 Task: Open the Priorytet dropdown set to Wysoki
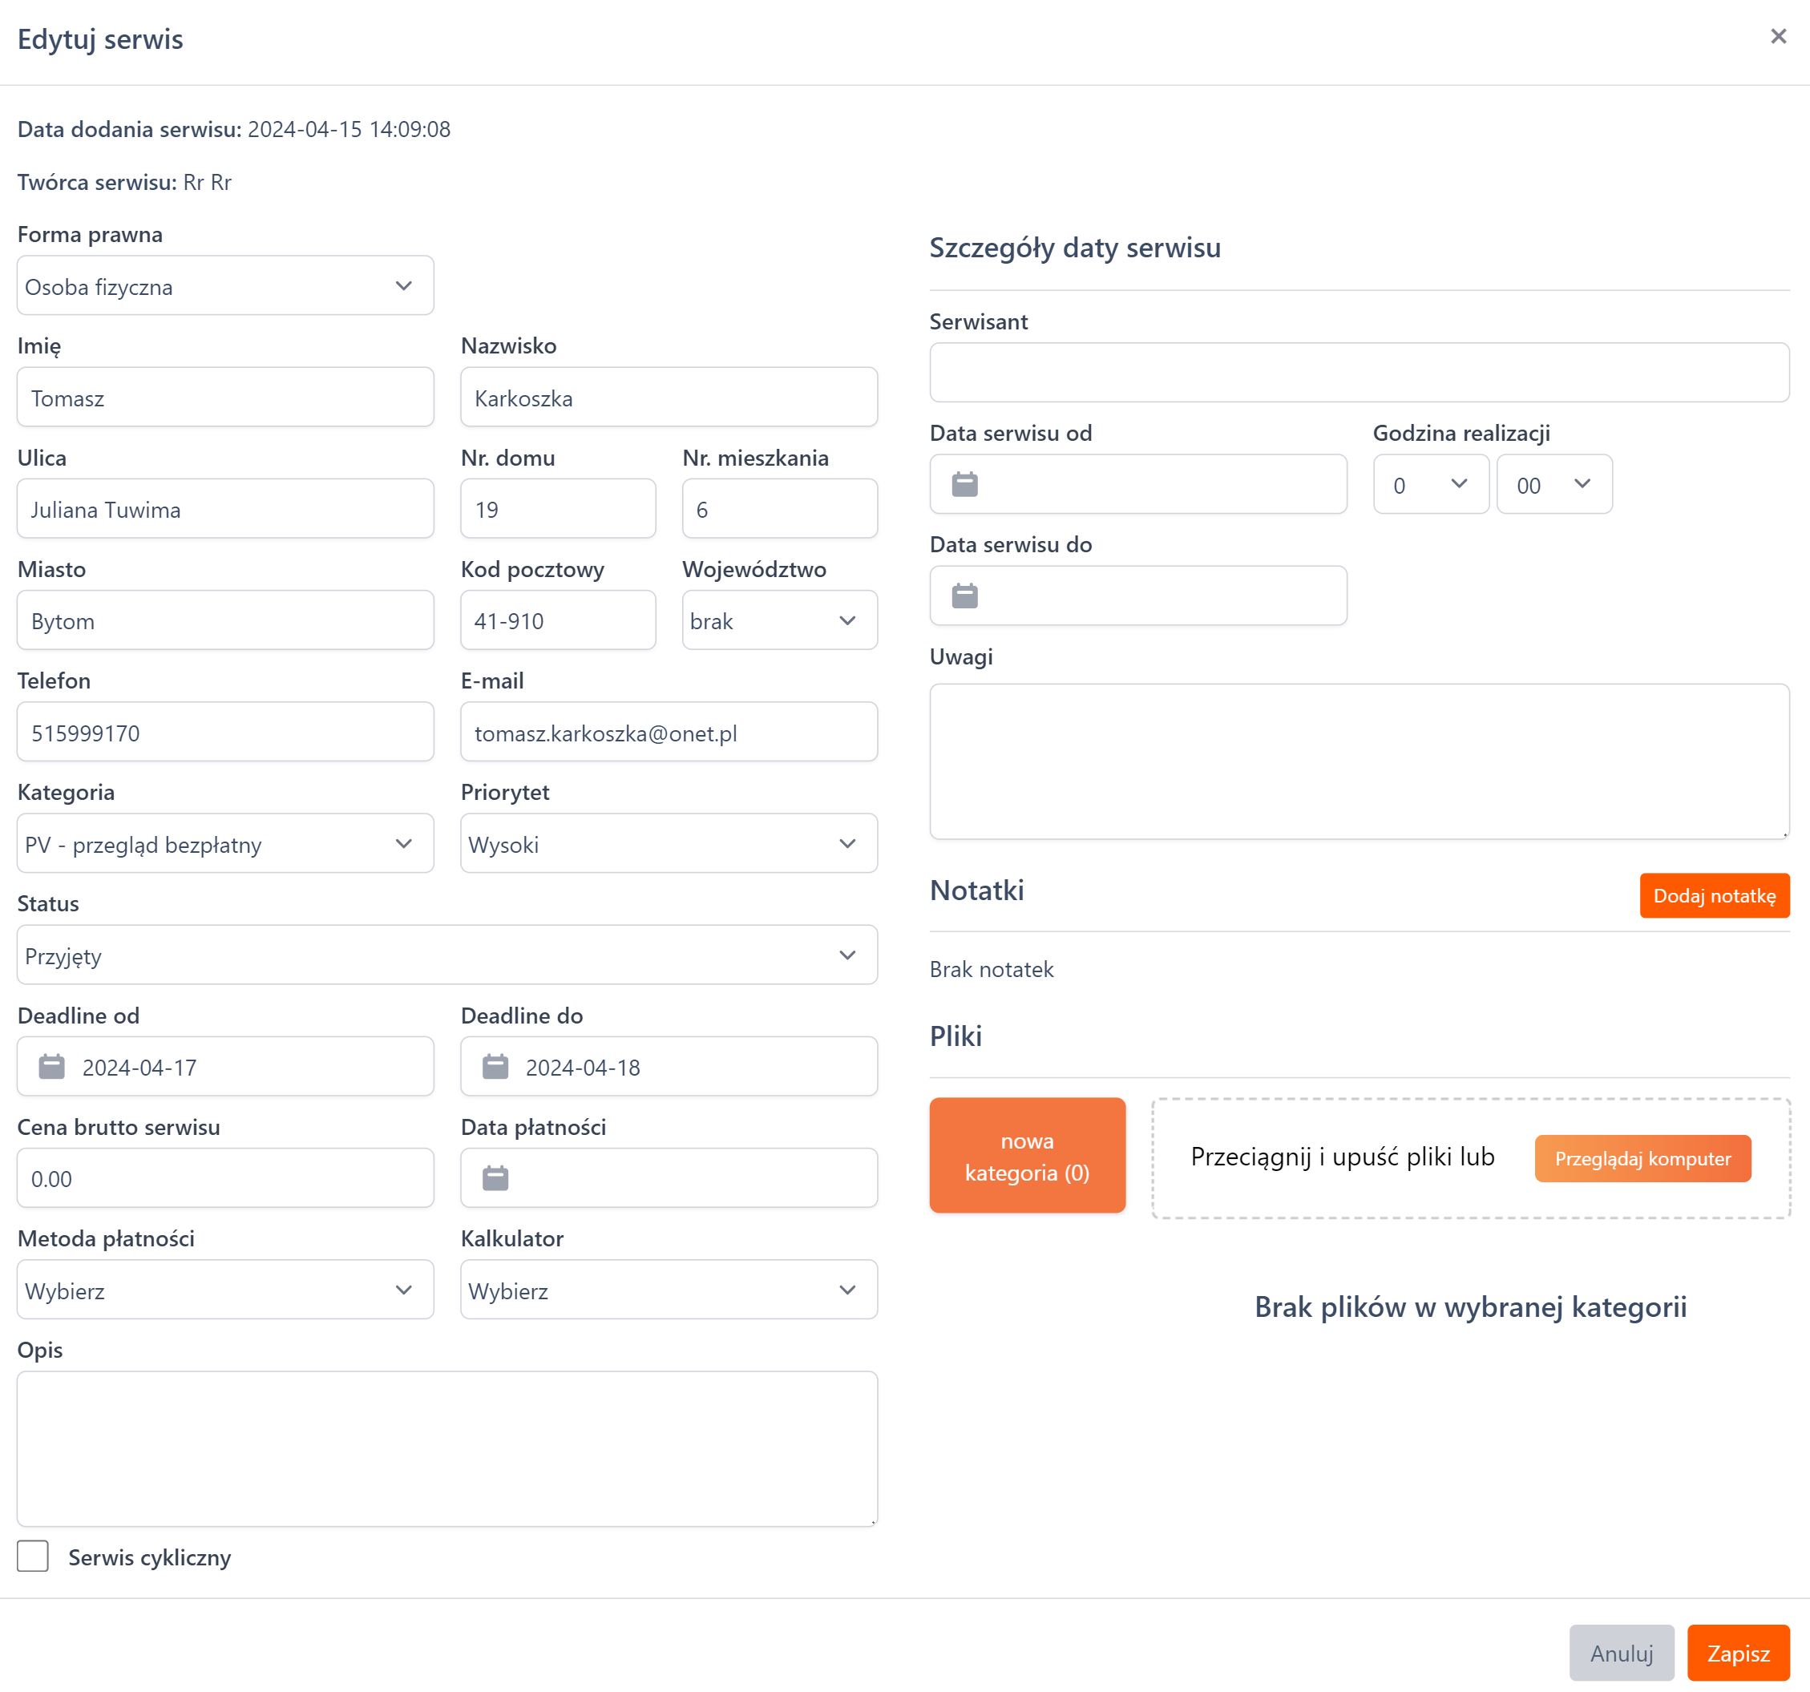pos(669,844)
